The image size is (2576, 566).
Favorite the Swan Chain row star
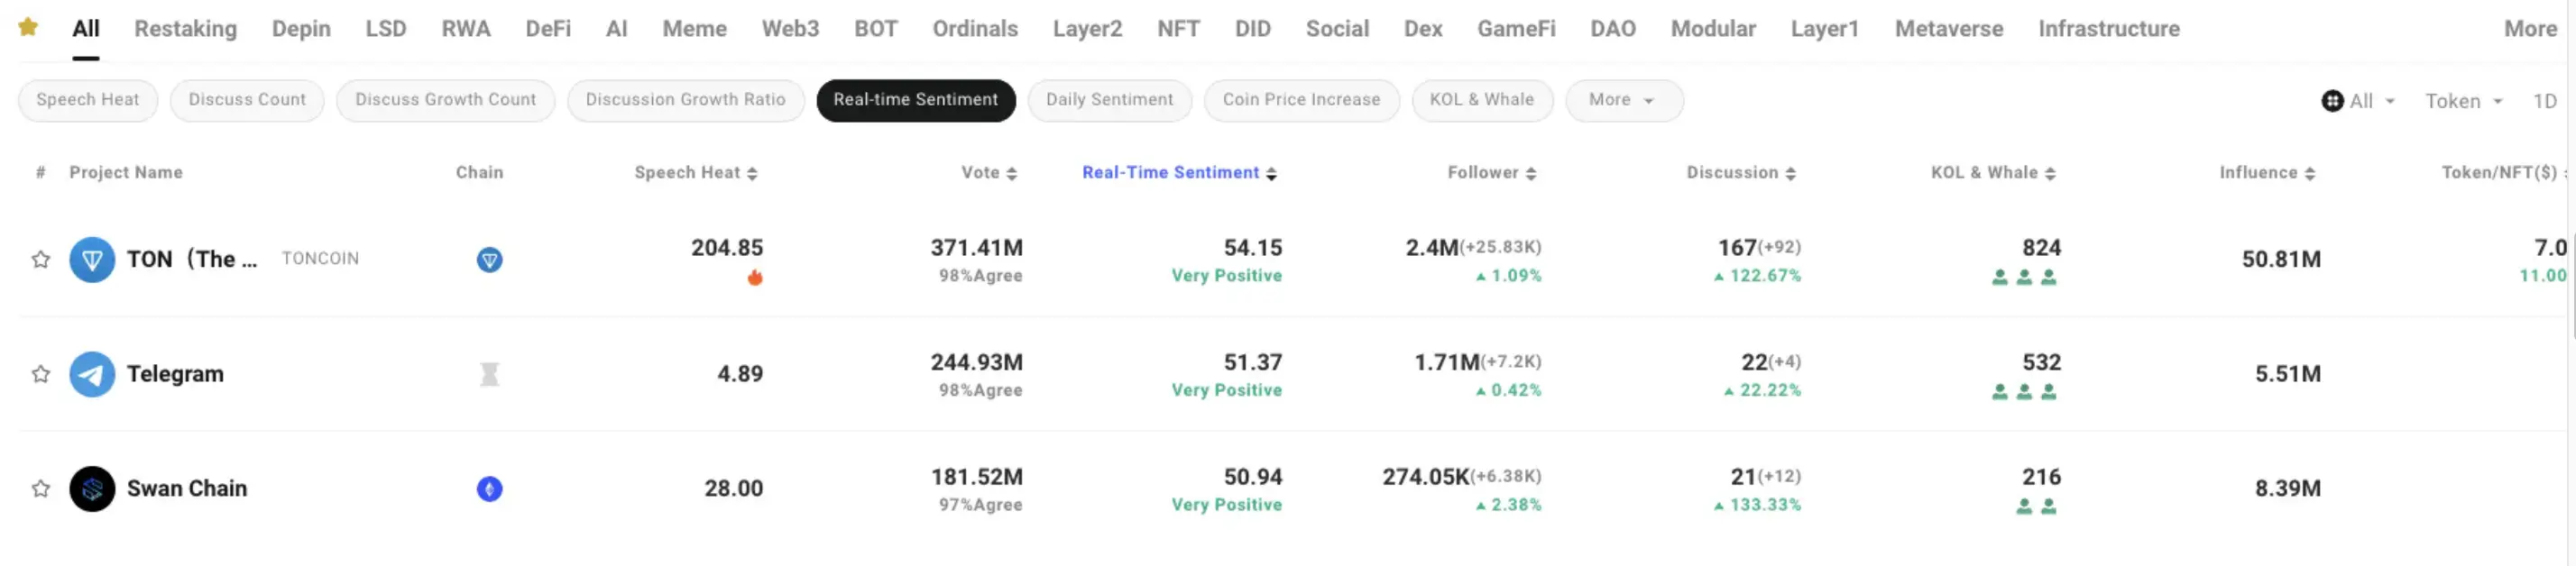(41, 489)
